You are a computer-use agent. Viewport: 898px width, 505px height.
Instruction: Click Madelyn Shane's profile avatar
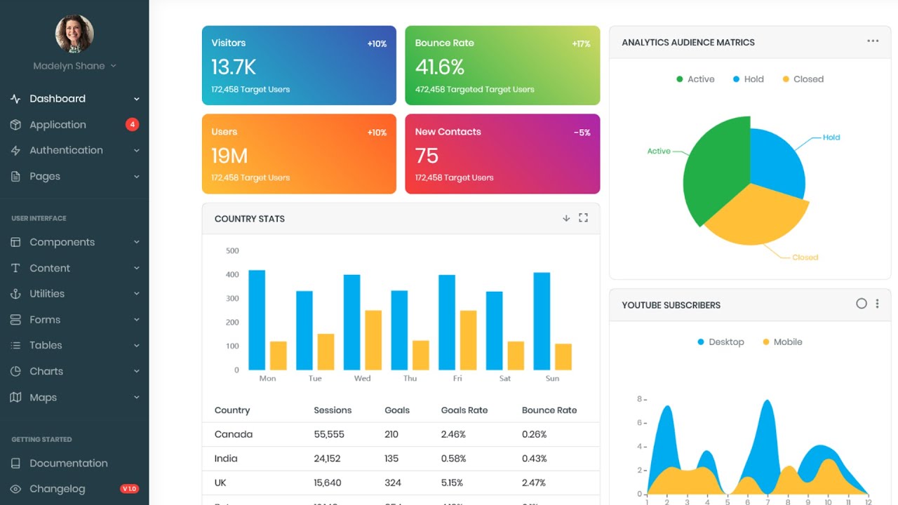point(74,33)
